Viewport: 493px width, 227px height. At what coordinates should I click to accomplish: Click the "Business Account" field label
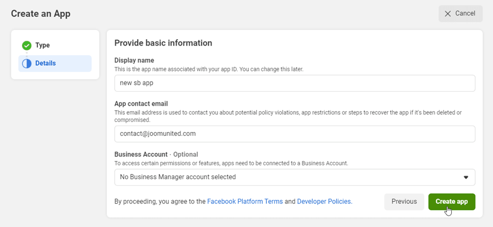coord(141,154)
